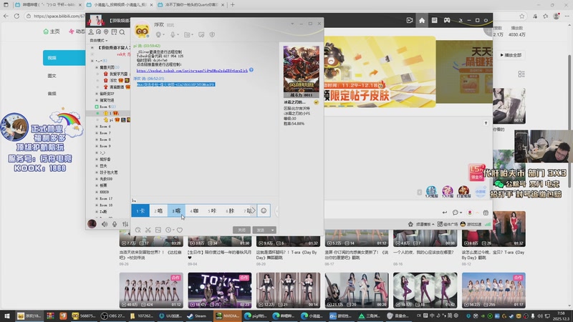Click the home icon in YY top bar
Screen dimensions: 573x322
tap(422, 21)
